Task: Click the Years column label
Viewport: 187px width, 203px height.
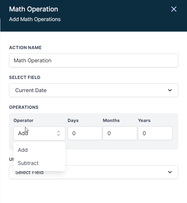Action: pyautogui.click(x=144, y=121)
